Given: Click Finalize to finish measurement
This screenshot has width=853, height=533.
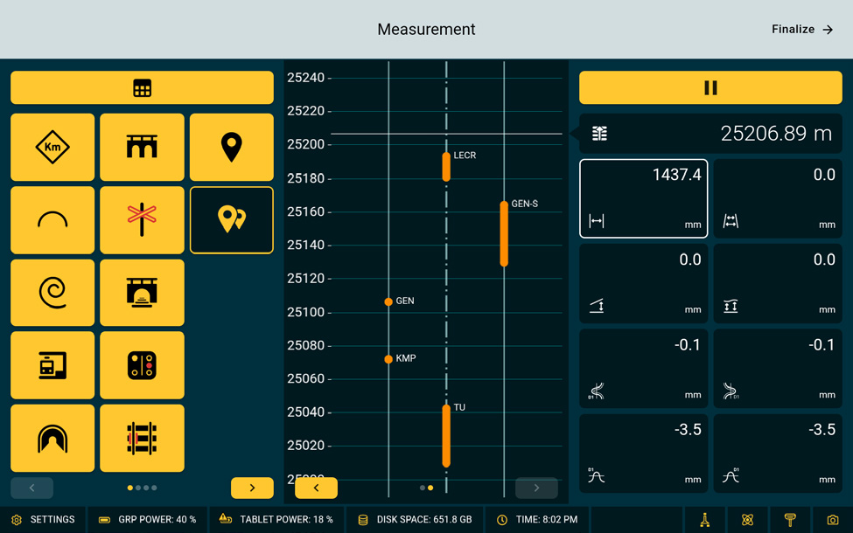Looking at the screenshot, I should [x=802, y=30].
